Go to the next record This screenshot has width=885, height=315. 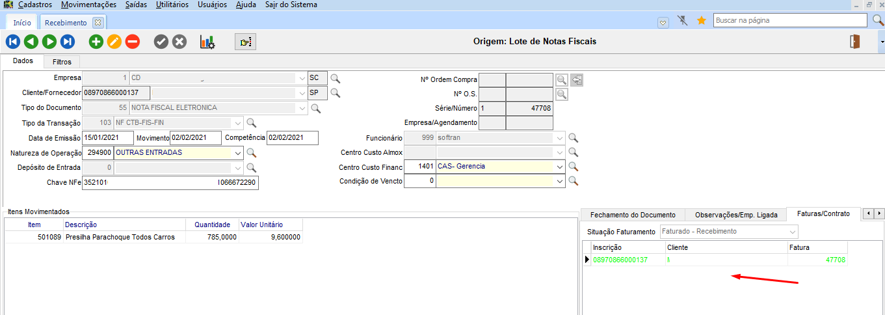click(x=49, y=42)
